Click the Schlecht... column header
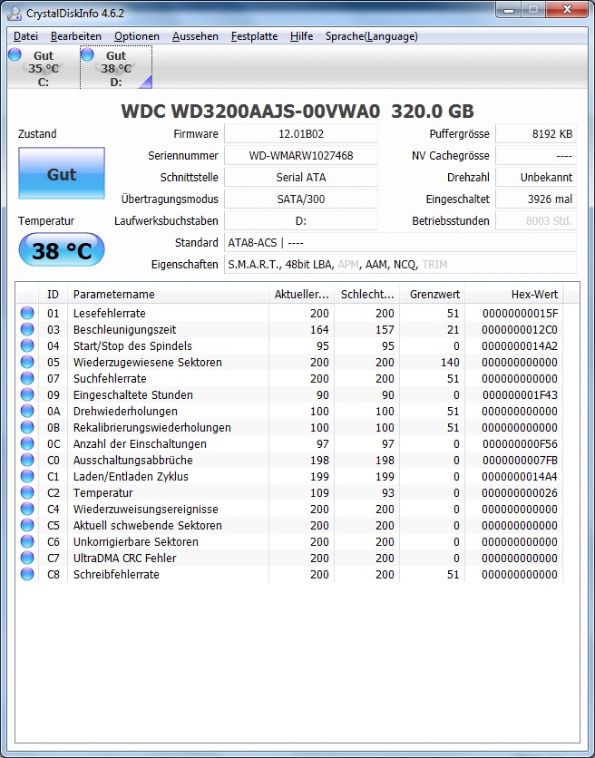The image size is (595, 758). point(367,294)
